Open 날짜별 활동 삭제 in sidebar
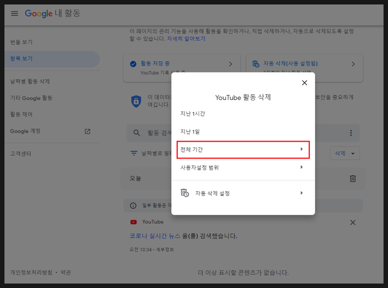This screenshot has height=288, width=388. pyautogui.click(x=30, y=81)
